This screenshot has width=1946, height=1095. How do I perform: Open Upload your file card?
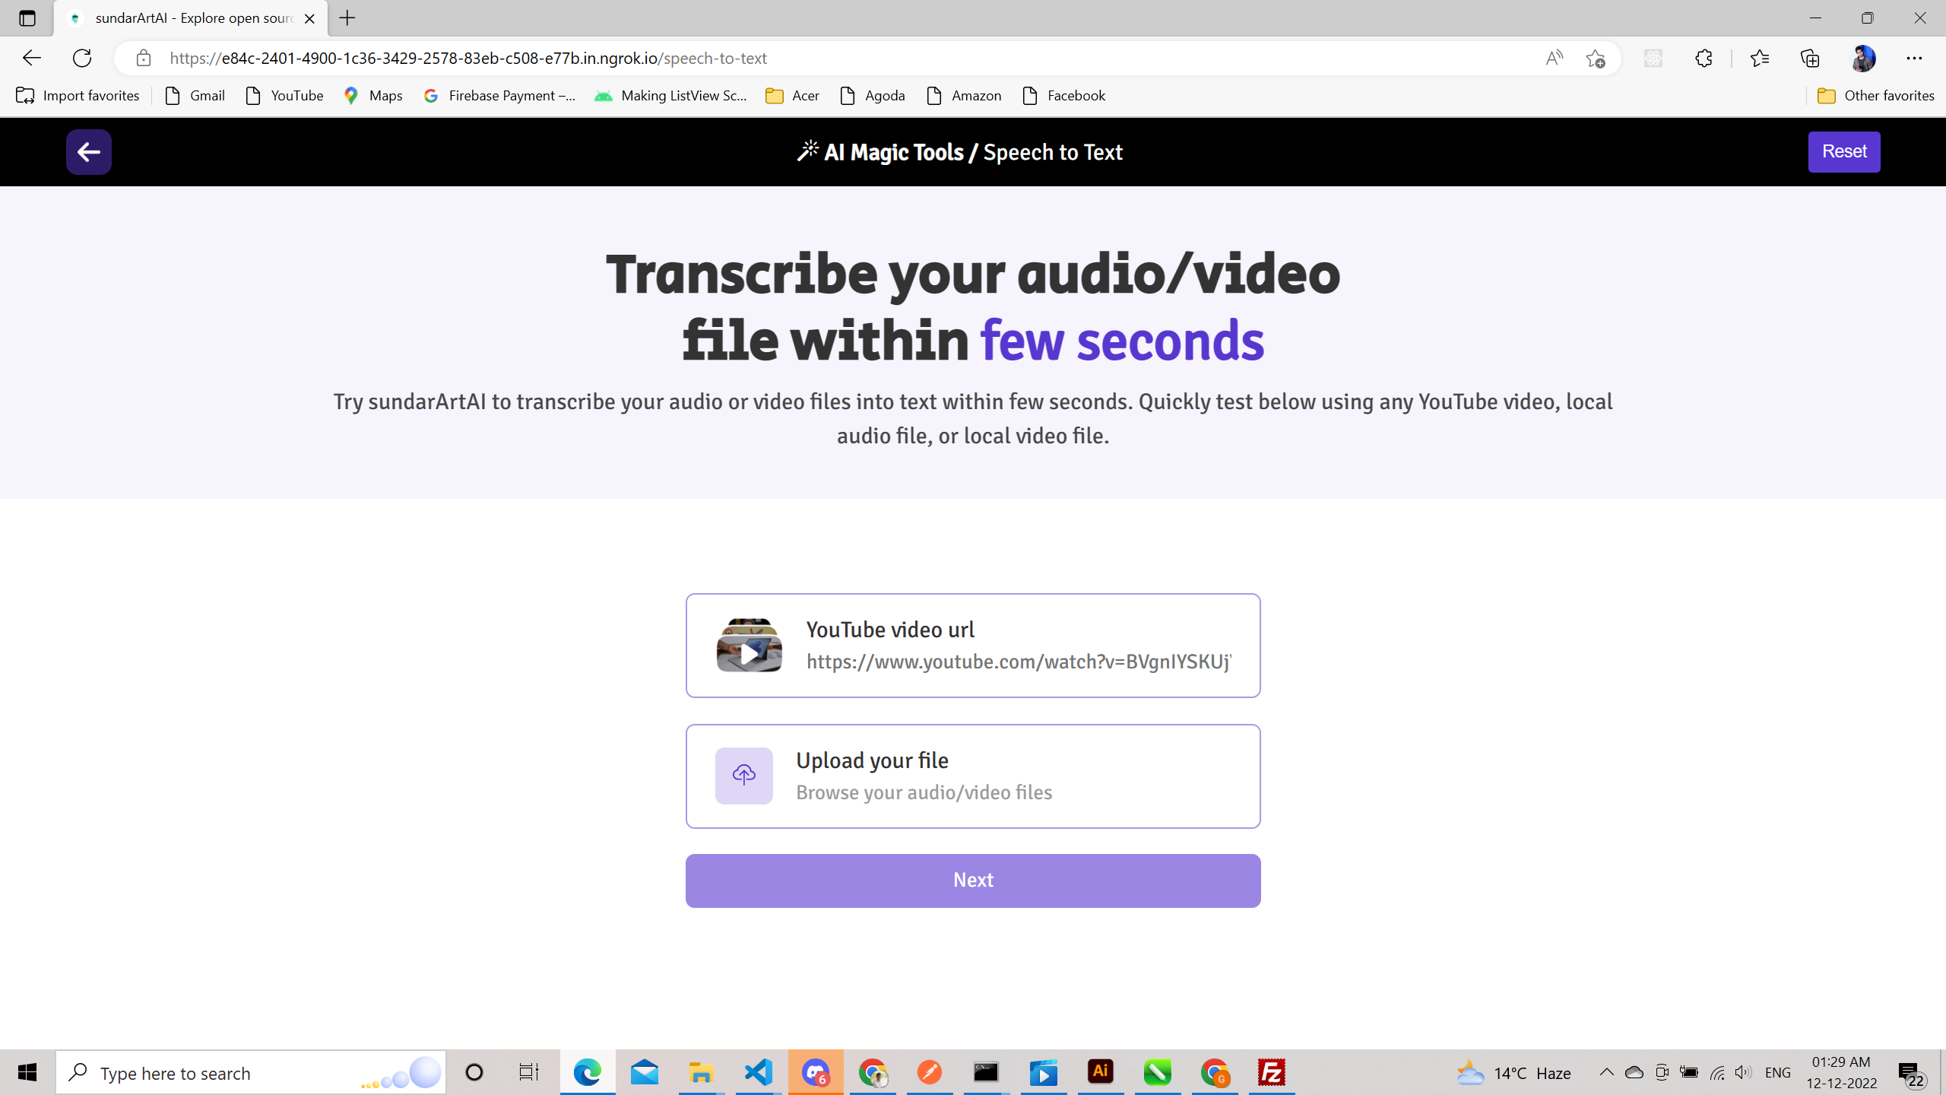point(972,776)
